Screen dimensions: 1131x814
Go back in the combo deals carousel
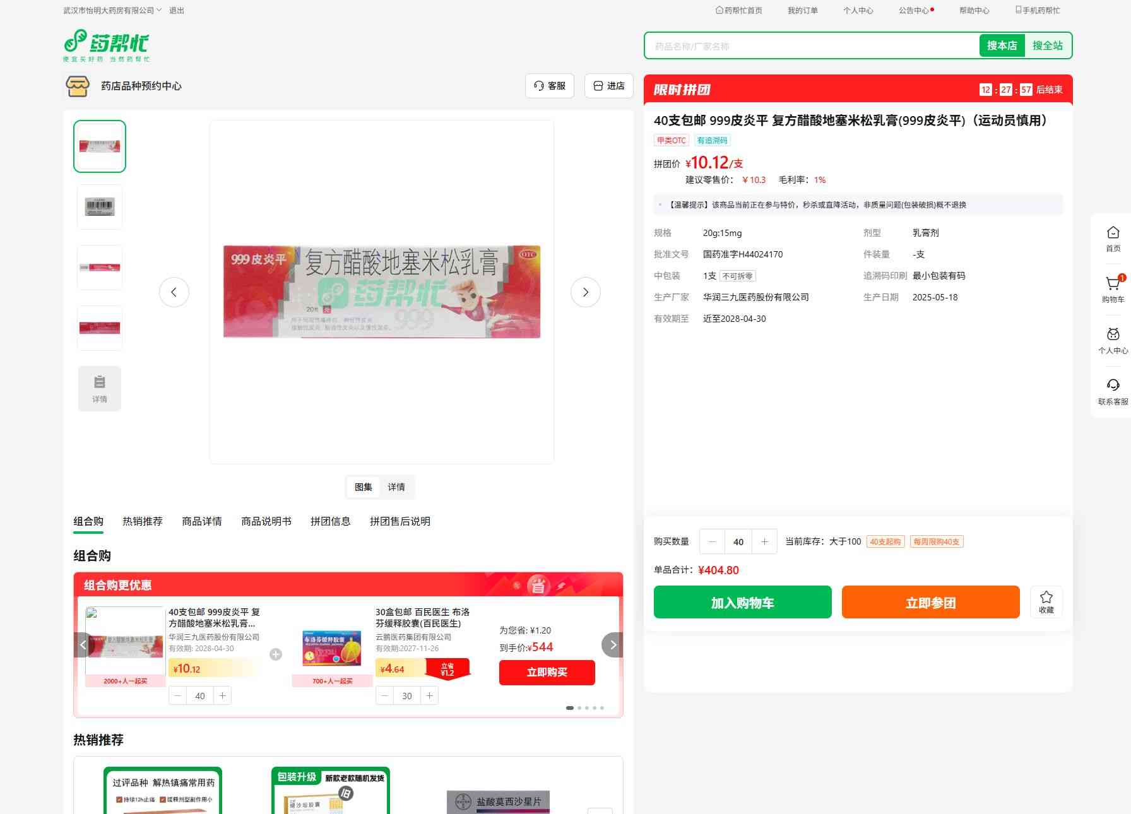(83, 645)
